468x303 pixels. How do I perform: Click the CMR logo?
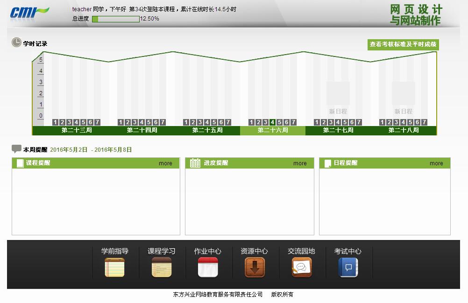[29, 12]
